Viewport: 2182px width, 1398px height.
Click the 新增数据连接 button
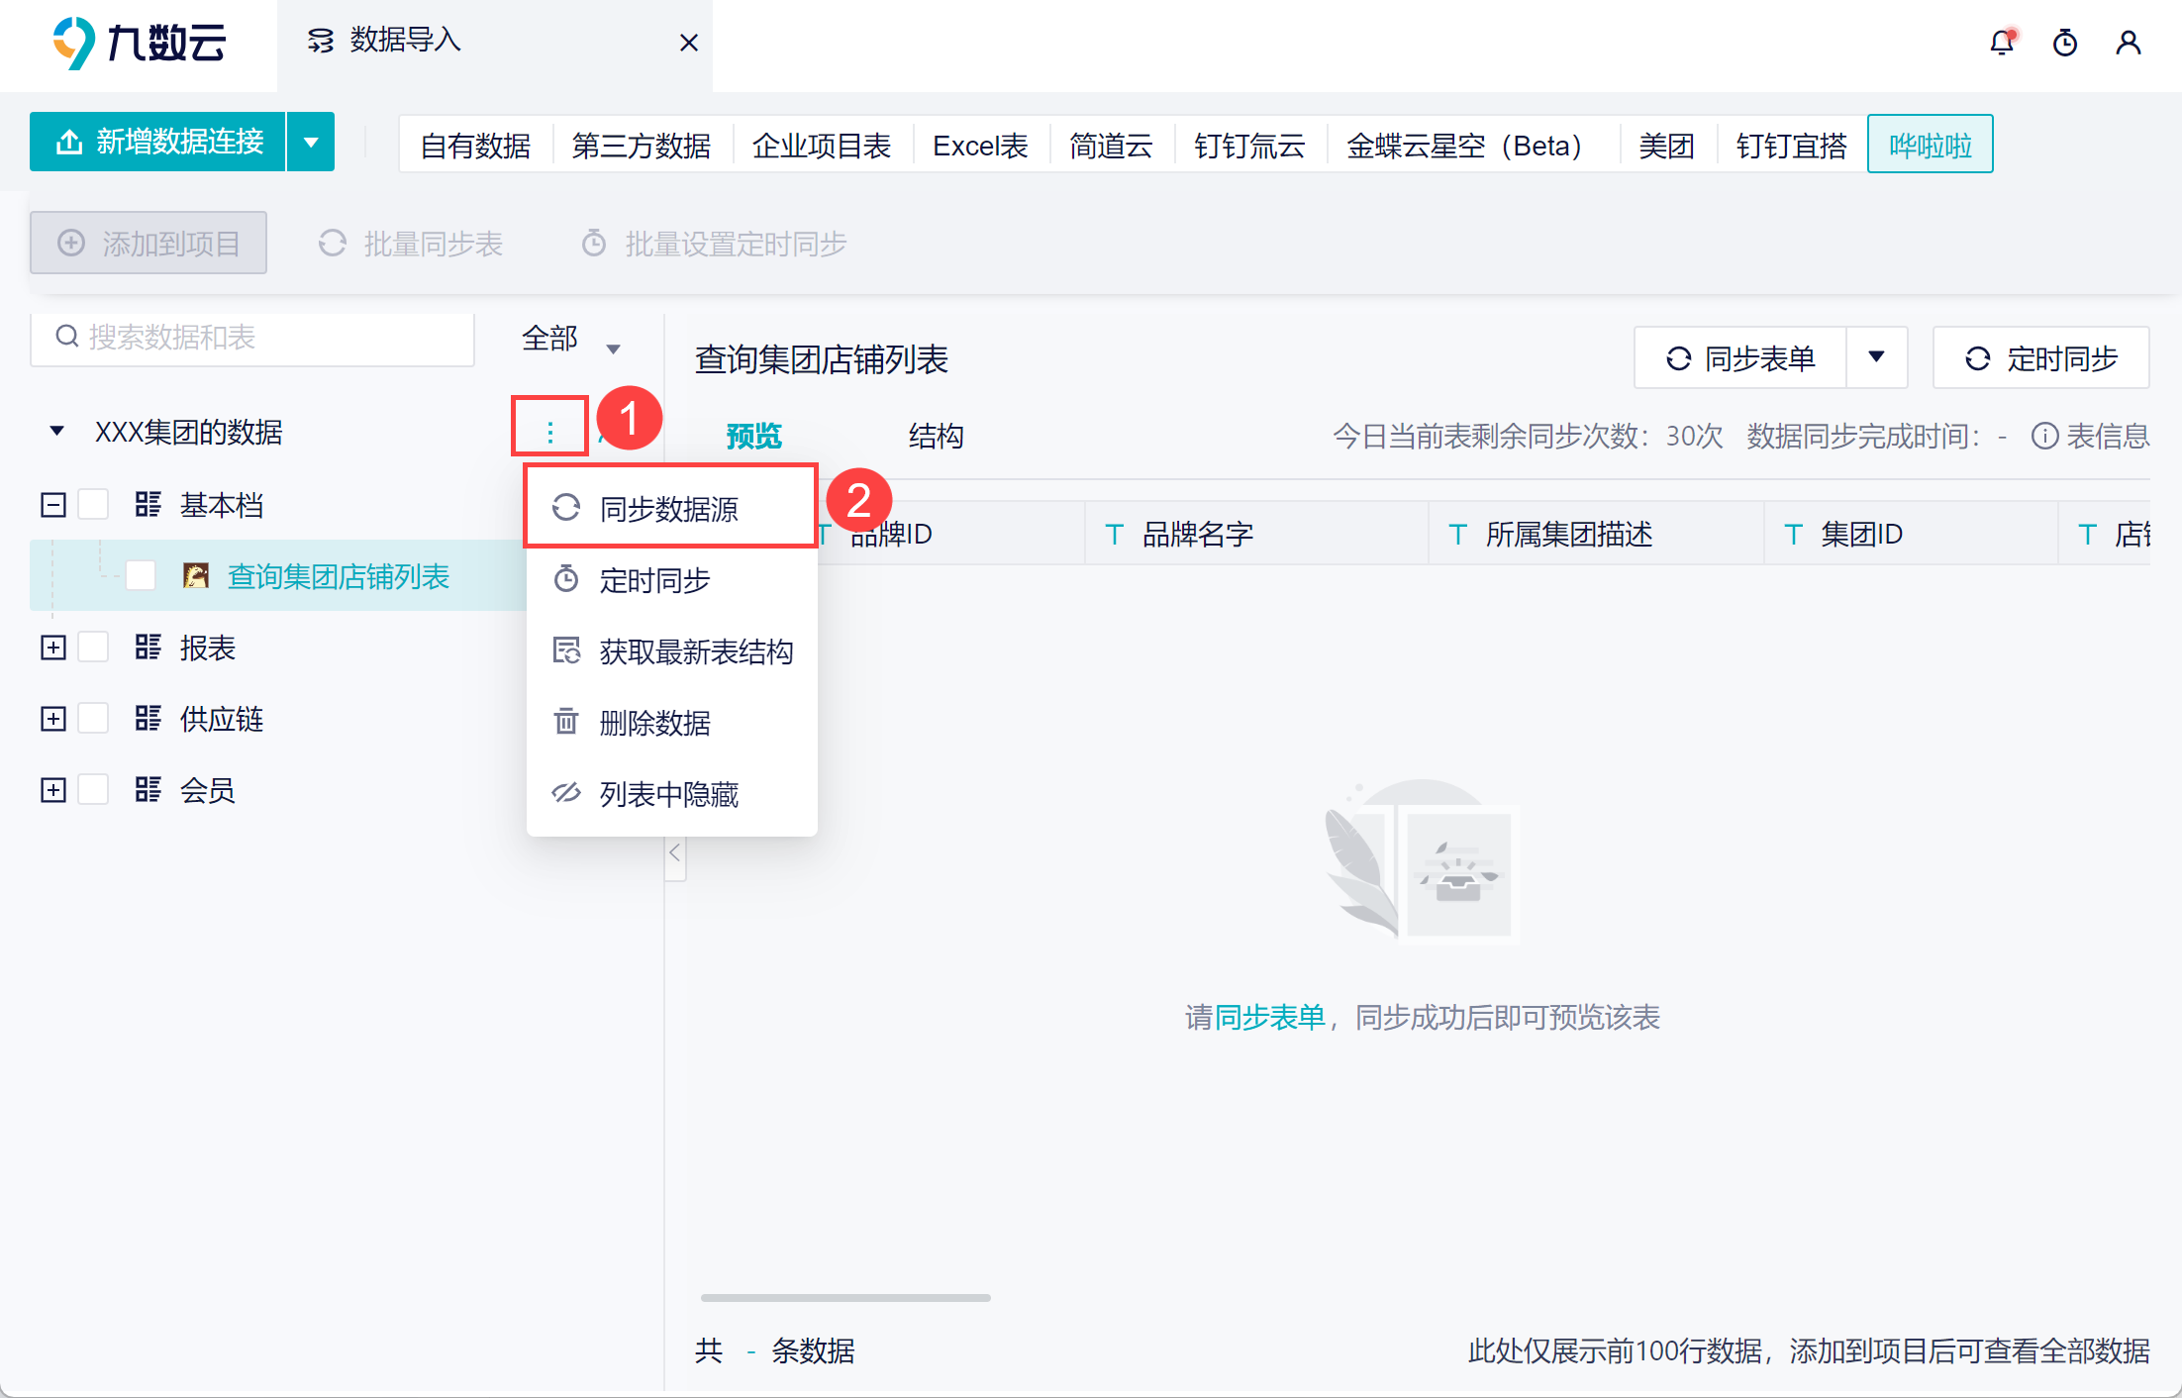[x=158, y=142]
